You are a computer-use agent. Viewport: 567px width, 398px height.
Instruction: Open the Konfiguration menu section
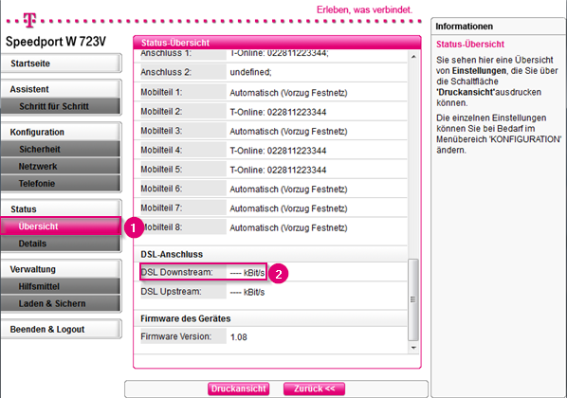(61, 132)
